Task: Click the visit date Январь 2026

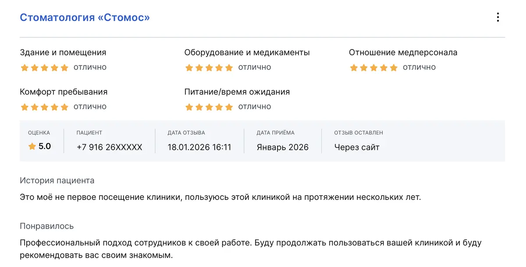Action: coord(283,147)
